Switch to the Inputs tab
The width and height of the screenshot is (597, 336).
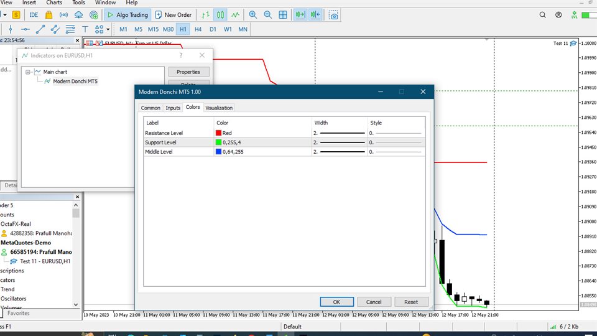tap(173, 108)
